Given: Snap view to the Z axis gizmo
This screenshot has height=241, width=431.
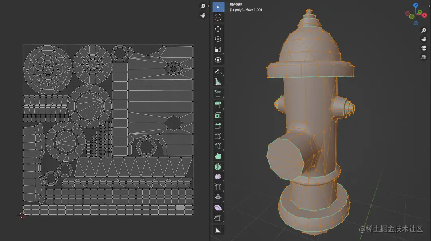Looking at the screenshot, I should 416,5.
